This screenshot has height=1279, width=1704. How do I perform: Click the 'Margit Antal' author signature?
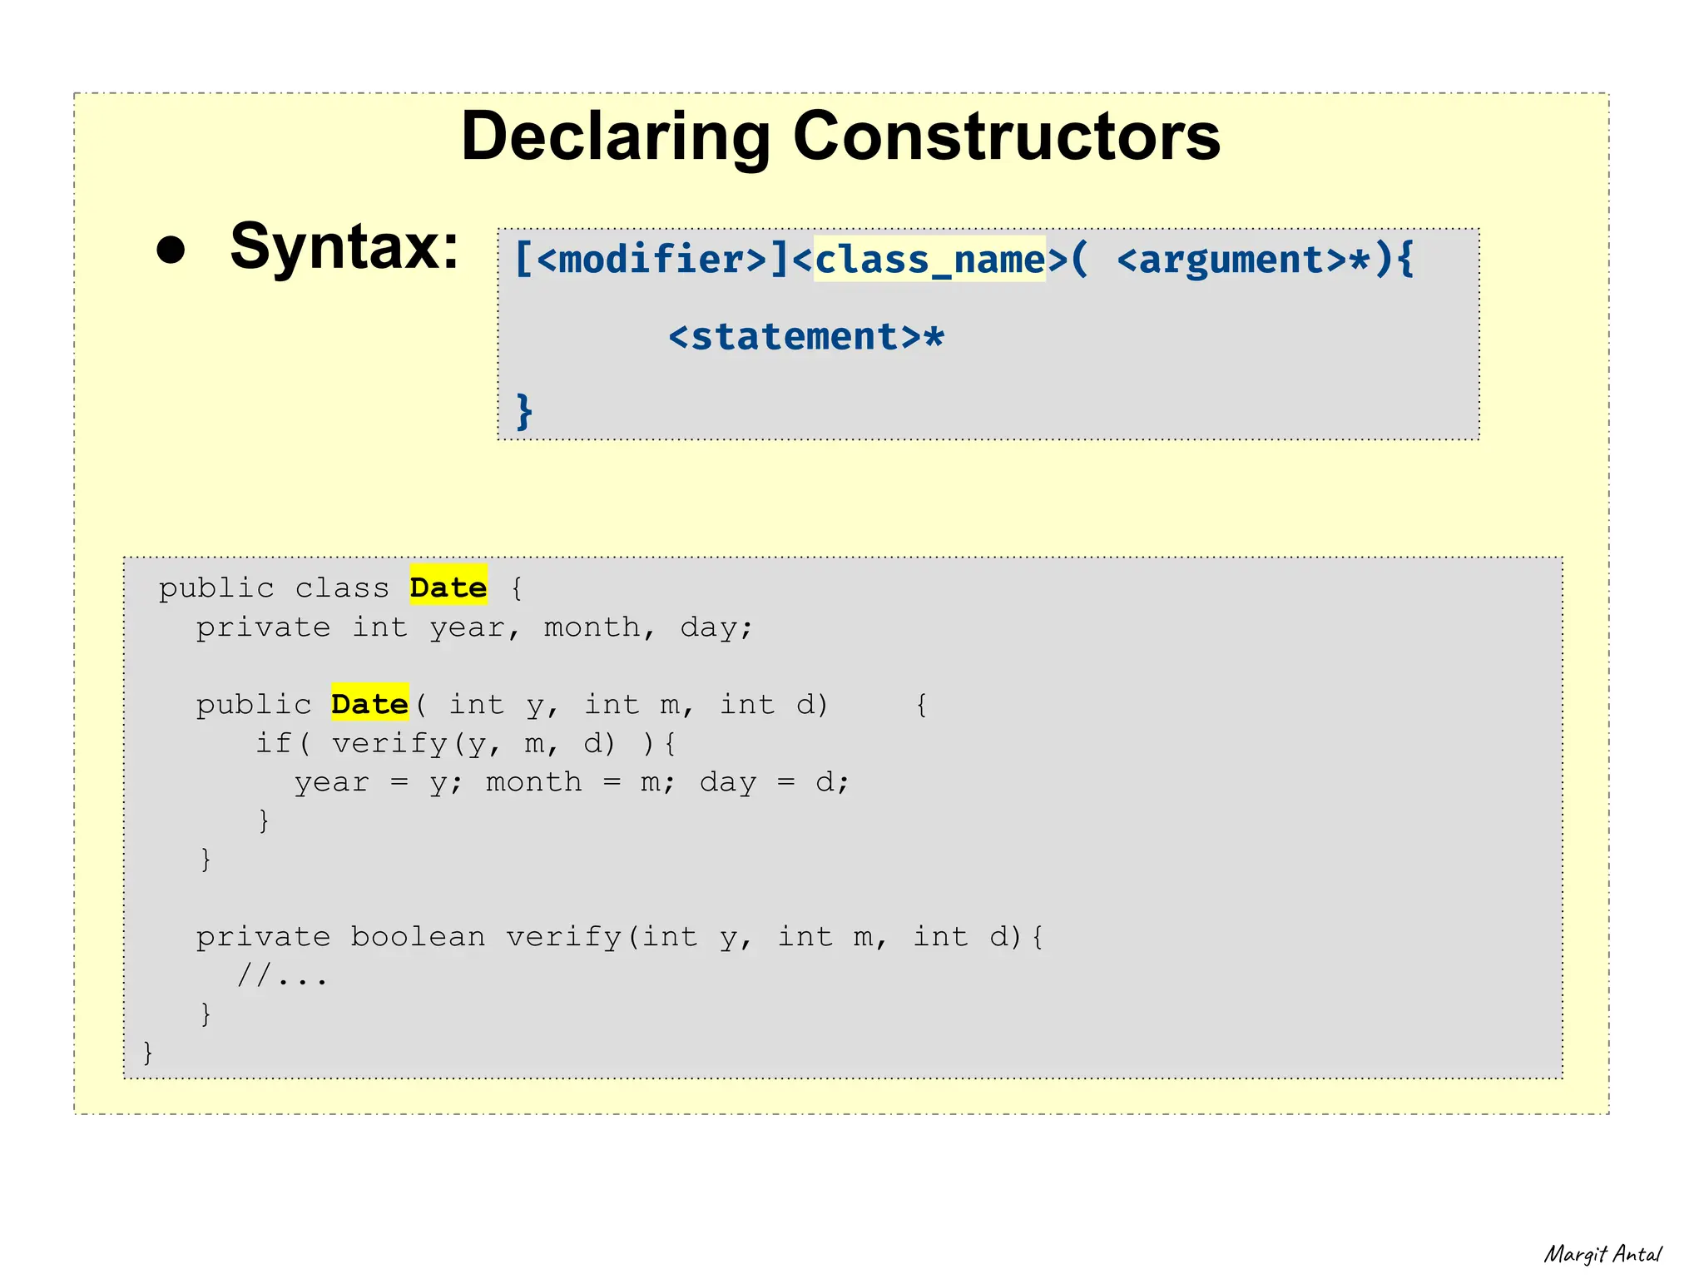click(x=1602, y=1254)
